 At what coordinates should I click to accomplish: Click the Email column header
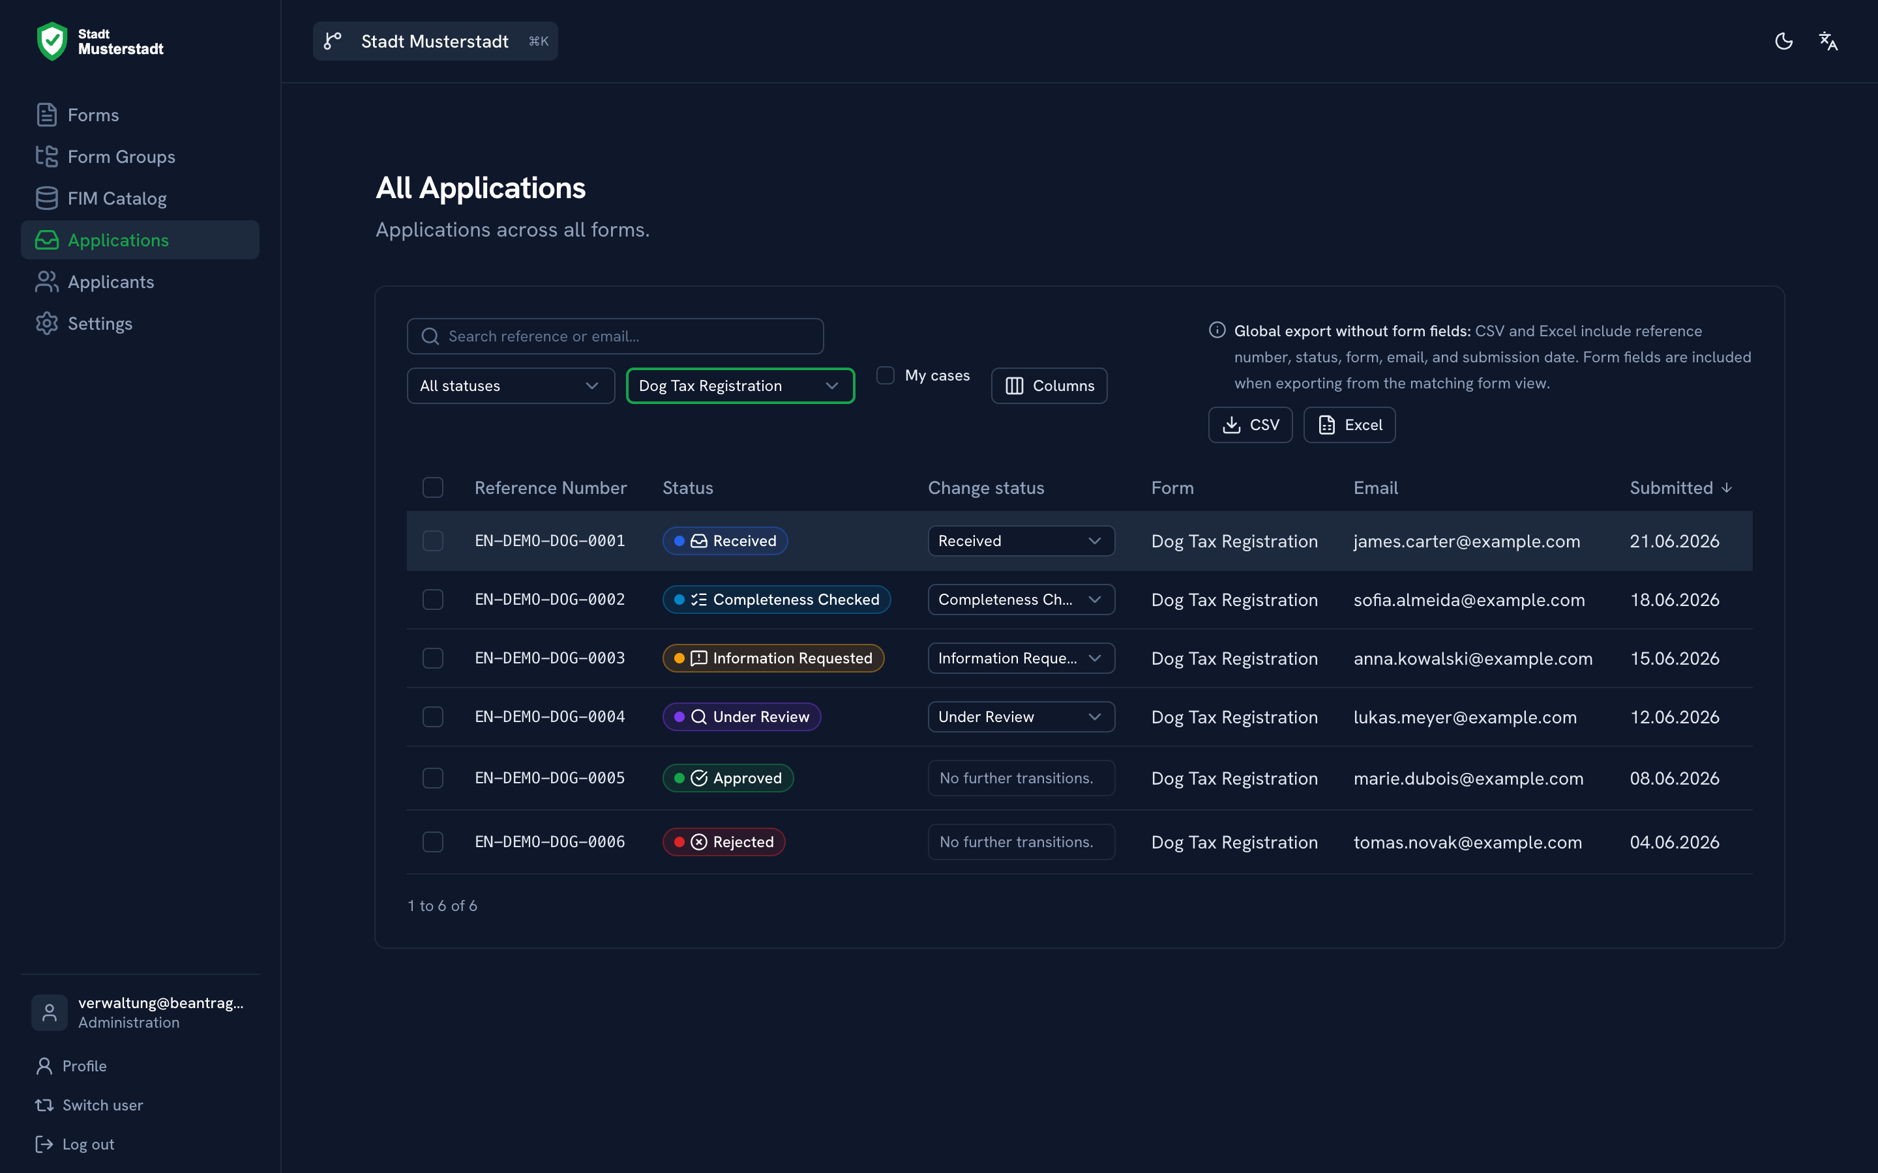[x=1376, y=488]
